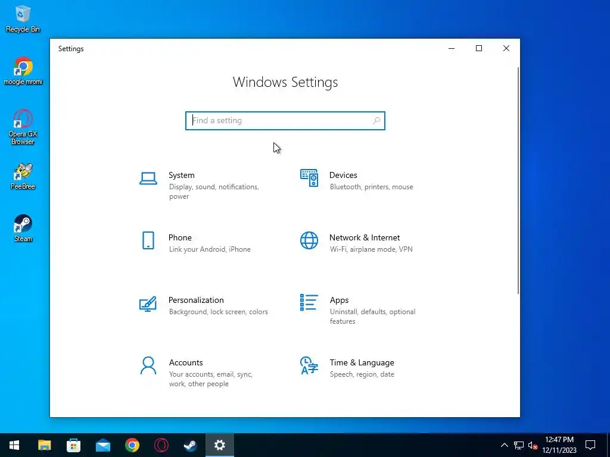Click the muted volume tray icon

(533, 445)
